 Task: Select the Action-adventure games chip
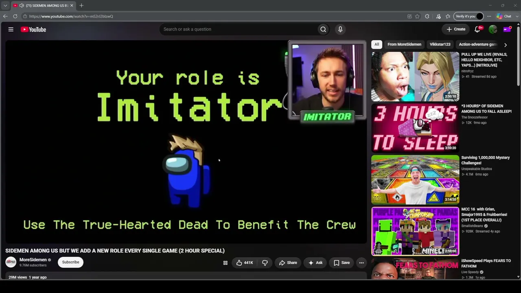point(478,44)
